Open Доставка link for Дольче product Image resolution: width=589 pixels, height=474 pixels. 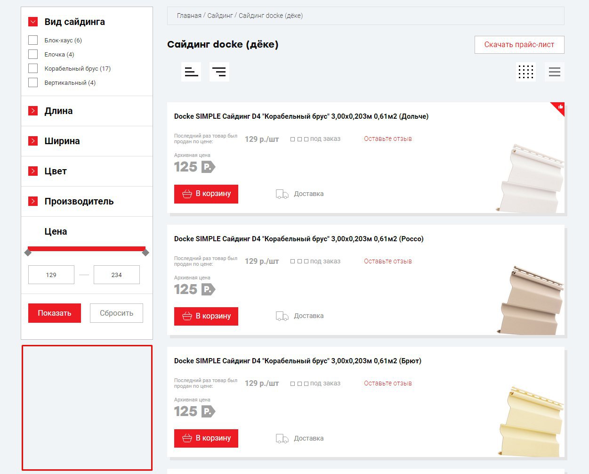309,194
